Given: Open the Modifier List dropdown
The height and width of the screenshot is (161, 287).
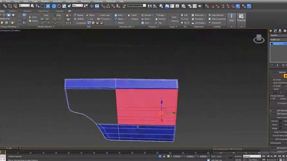Looking at the screenshot, I should coord(278,40).
